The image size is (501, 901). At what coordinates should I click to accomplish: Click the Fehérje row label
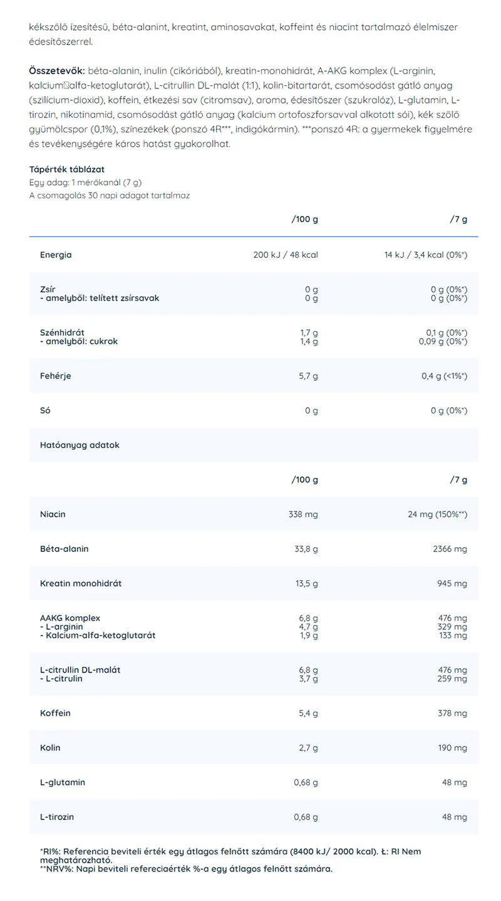55,376
